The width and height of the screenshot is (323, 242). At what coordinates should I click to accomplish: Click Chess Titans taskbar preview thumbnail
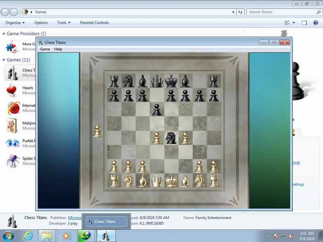pos(106,222)
